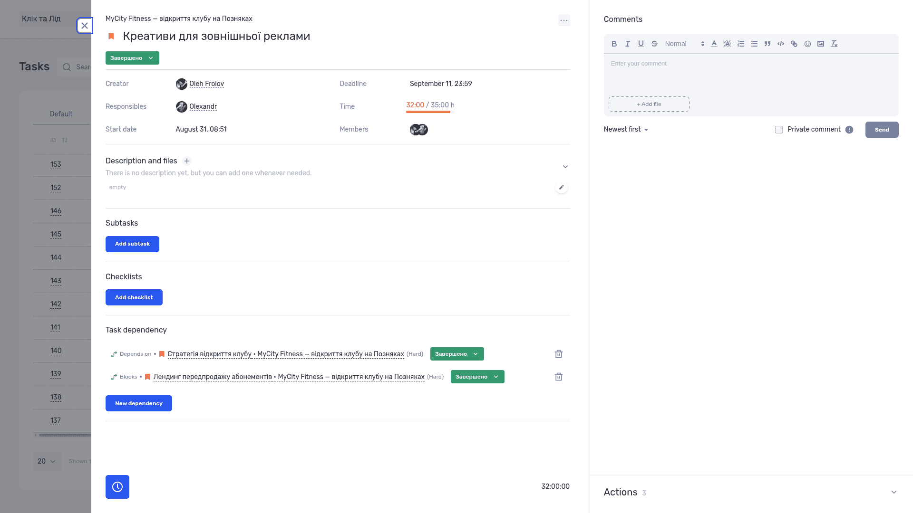Open text highlight color in comment toolbar

pyautogui.click(x=727, y=44)
